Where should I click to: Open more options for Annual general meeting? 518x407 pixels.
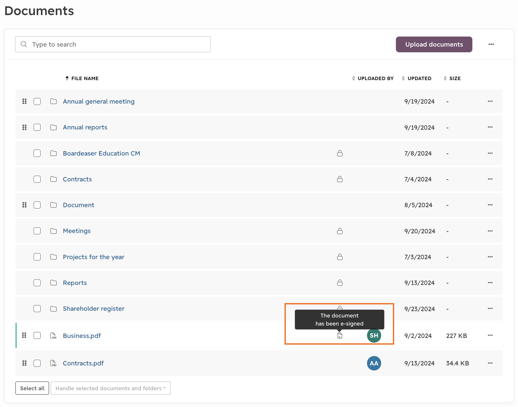click(x=490, y=101)
